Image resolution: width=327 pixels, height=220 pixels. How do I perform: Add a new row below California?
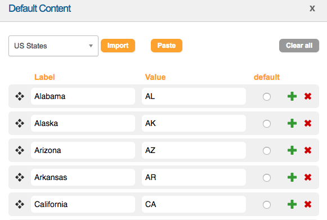(292, 204)
